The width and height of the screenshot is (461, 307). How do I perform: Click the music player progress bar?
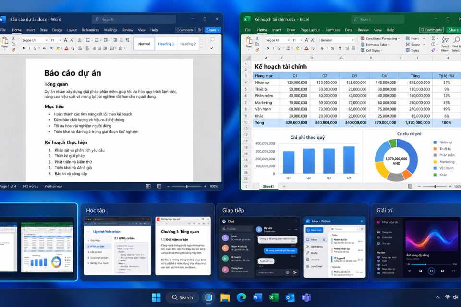(x=431, y=264)
